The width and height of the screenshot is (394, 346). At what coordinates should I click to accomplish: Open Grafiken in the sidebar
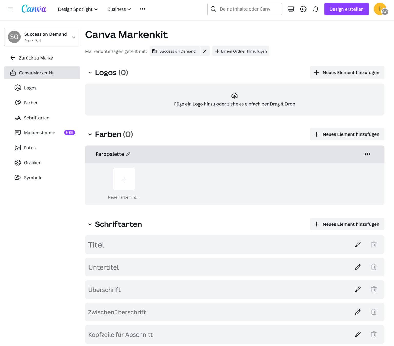(33, 162)
